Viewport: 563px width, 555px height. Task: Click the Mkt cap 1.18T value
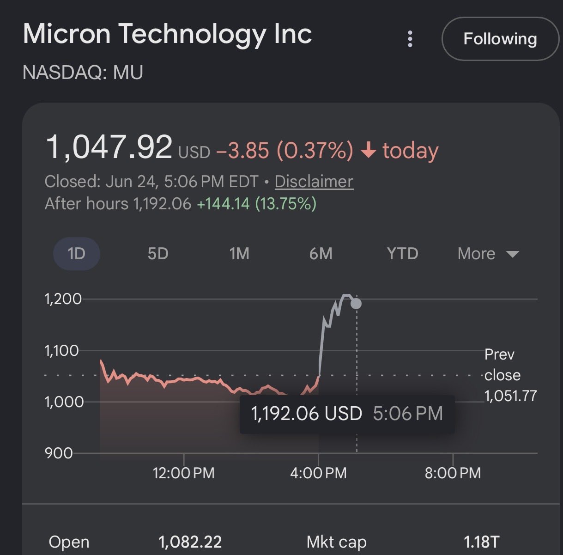point(482,542)
